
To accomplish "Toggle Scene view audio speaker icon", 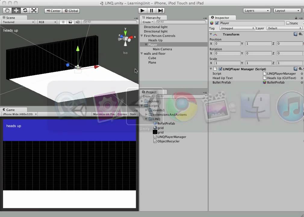I will pyautogui.click(x=77, y=22).
